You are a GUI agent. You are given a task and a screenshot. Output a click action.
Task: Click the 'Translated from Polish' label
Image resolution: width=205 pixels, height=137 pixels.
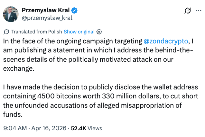(x=36, y=32)
